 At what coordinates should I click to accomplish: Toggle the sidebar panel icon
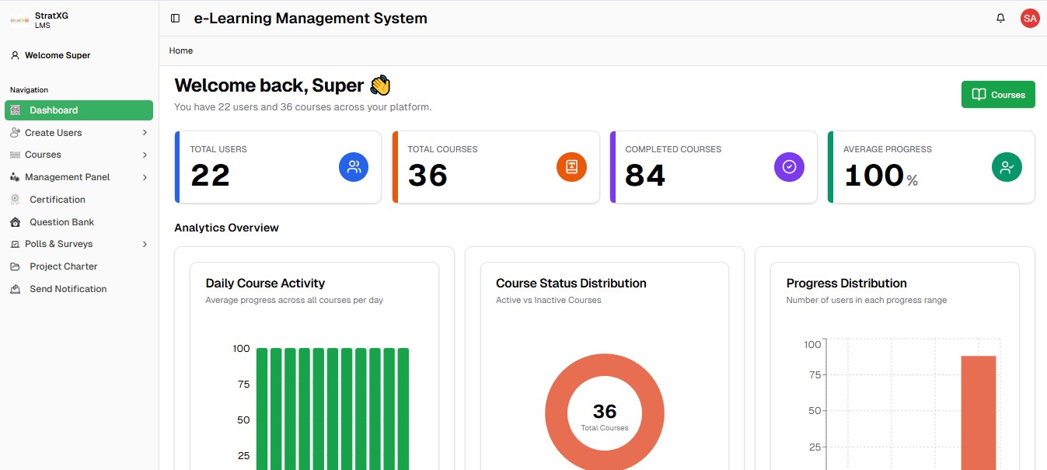point(175,18)
